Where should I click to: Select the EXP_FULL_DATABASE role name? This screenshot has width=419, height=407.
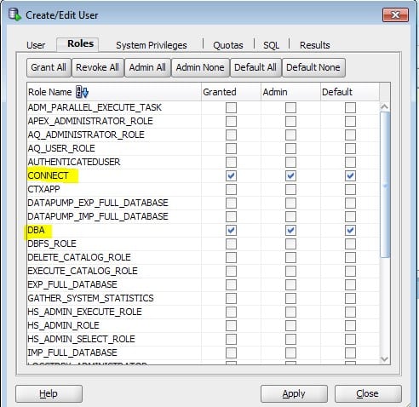[72, 284]
